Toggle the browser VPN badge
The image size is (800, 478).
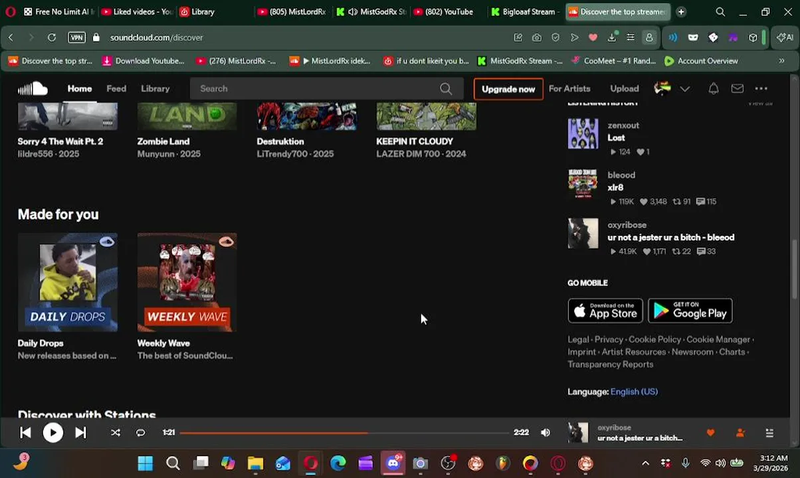coord(76,38)
